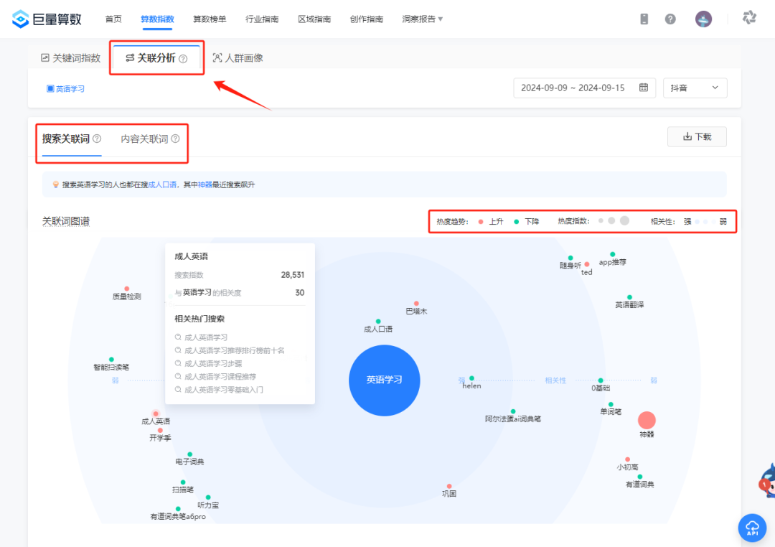Viewport: 775px width, 547px height.
Task: Click the 巨量算数 logo
Action: coord(47,18)
